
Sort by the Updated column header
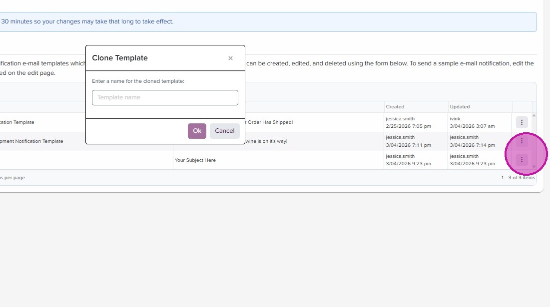(x=460, y=107)
